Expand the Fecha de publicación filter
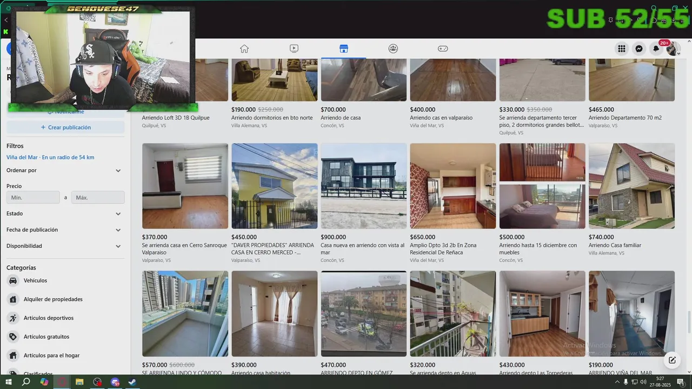 [64, 230]
